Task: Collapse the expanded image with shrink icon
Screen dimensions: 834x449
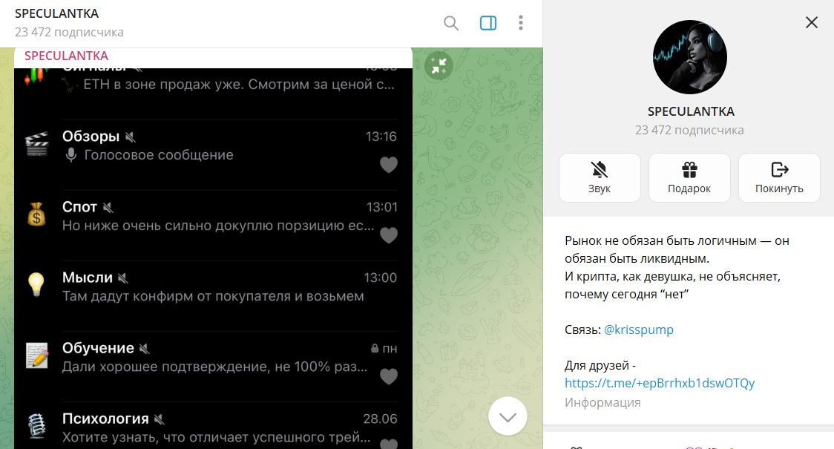Action: 439,66
